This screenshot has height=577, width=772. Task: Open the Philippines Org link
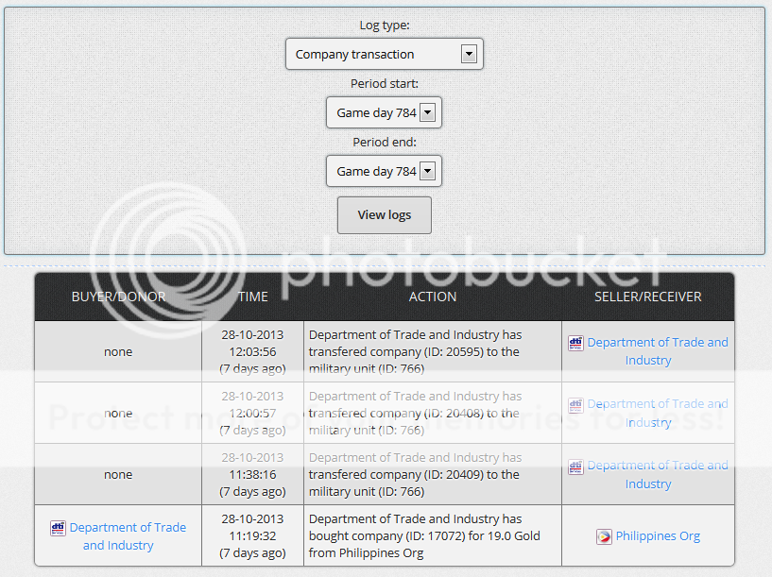point(658,536)
